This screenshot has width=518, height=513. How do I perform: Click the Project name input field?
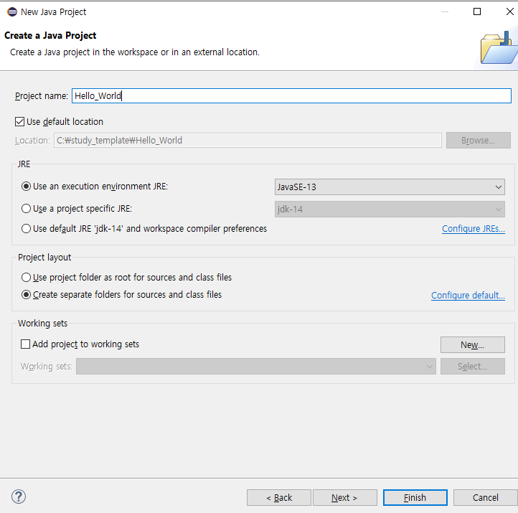291,96
